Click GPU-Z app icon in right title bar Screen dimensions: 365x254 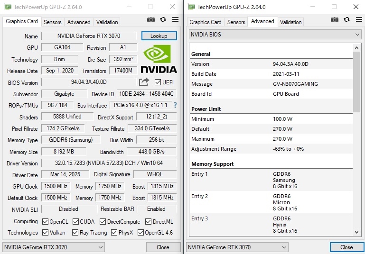pyautogui.click(x=192, y=7)
